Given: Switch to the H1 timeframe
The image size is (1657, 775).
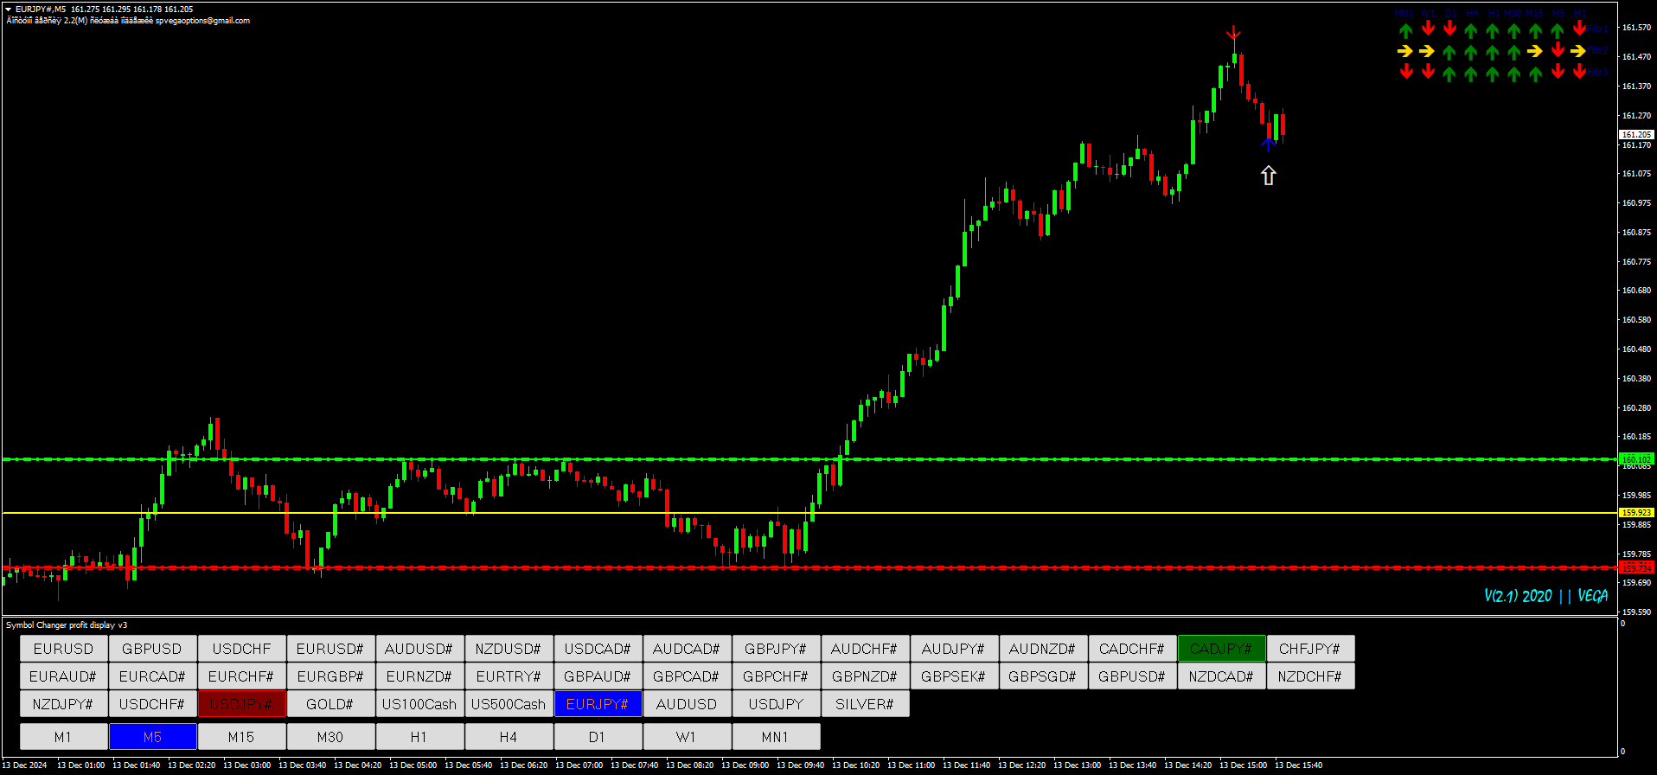Looking at the screenshot, I should tap(419, 737).
